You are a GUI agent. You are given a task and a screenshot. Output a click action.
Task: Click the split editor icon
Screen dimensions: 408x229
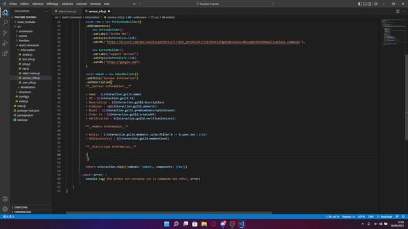point(398,11)
